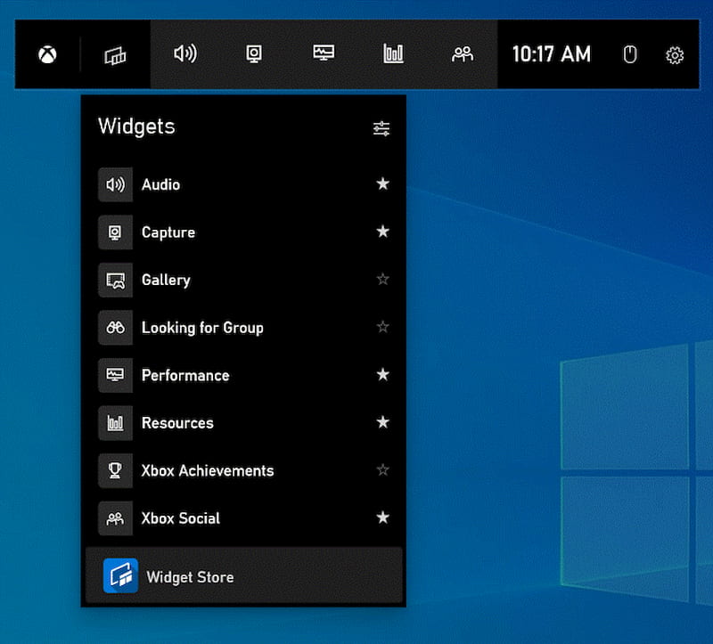Click the Widgets panel heading
This screenshot has height=644, width=713.
[x=136, y=126]
